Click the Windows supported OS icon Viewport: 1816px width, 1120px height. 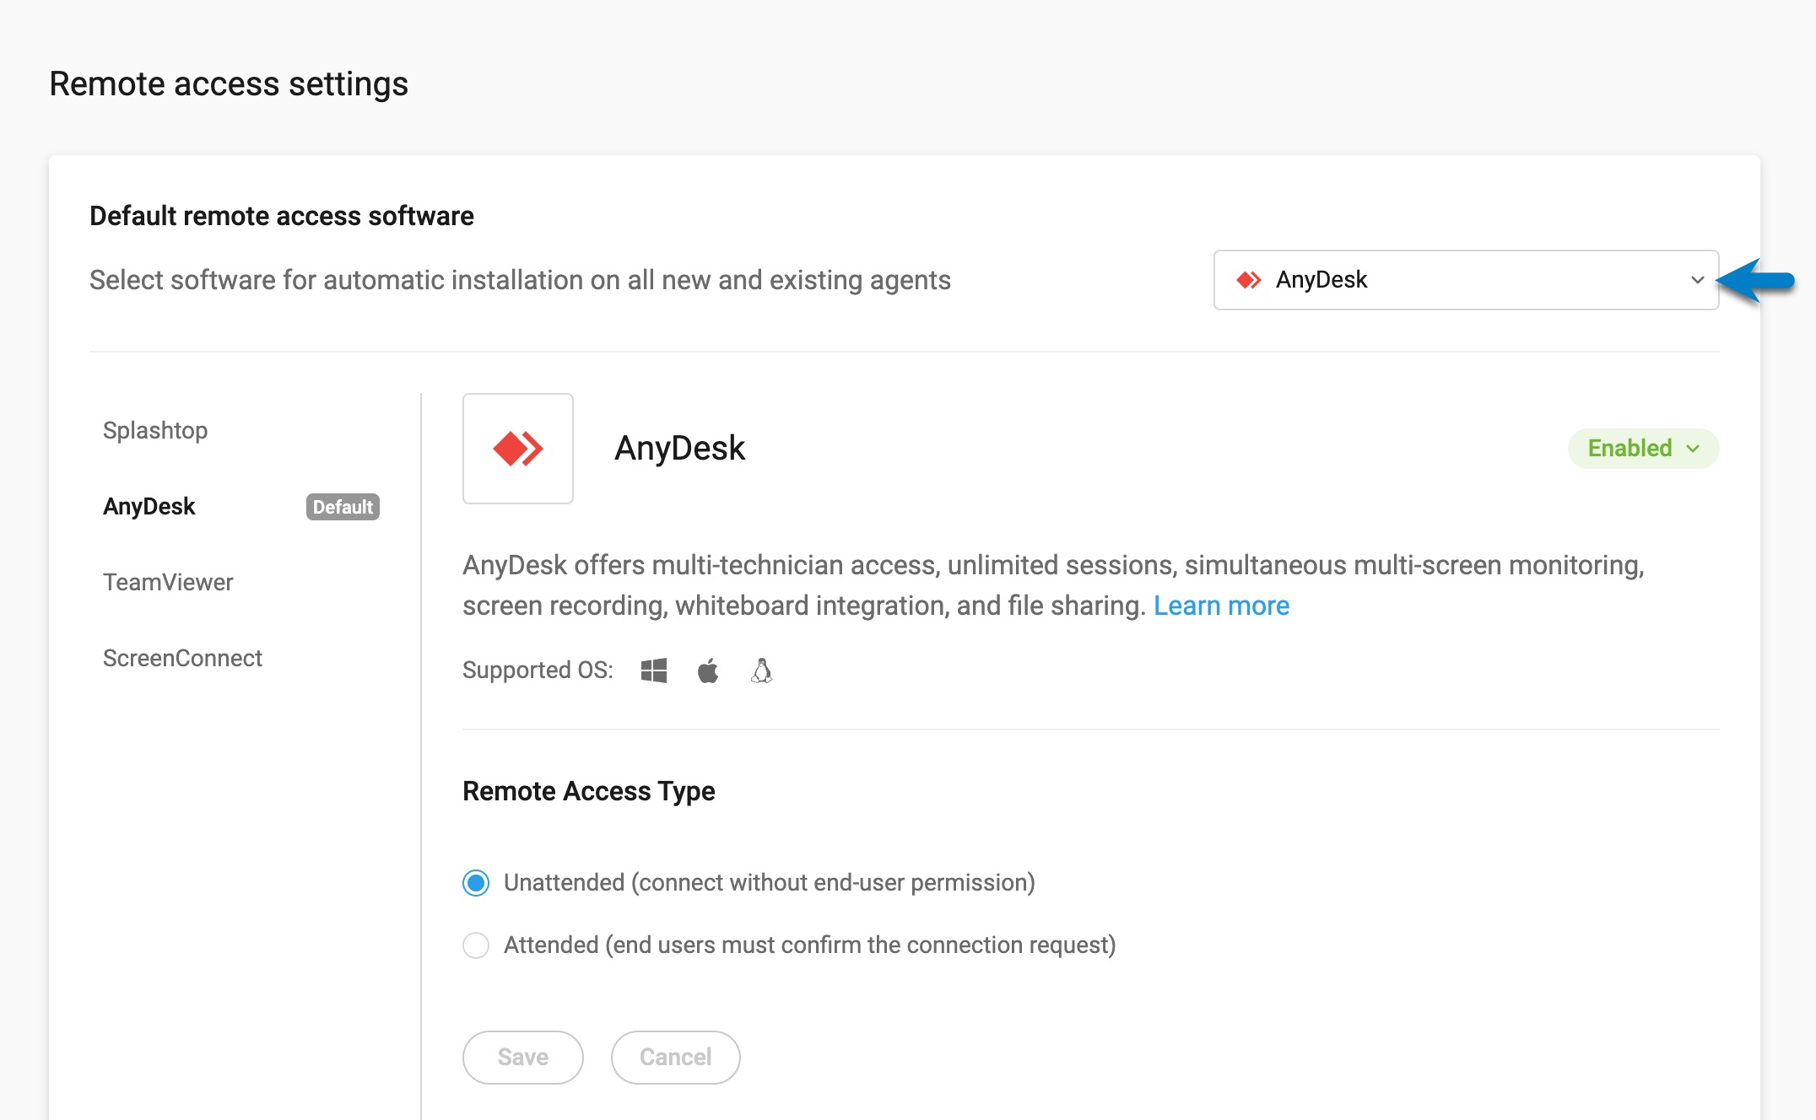[654, 670]
